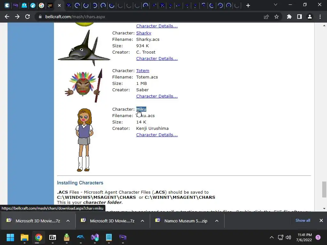Go forward to the next page
The width and height of the screenshot is (327, 245).
pos(17,17)
